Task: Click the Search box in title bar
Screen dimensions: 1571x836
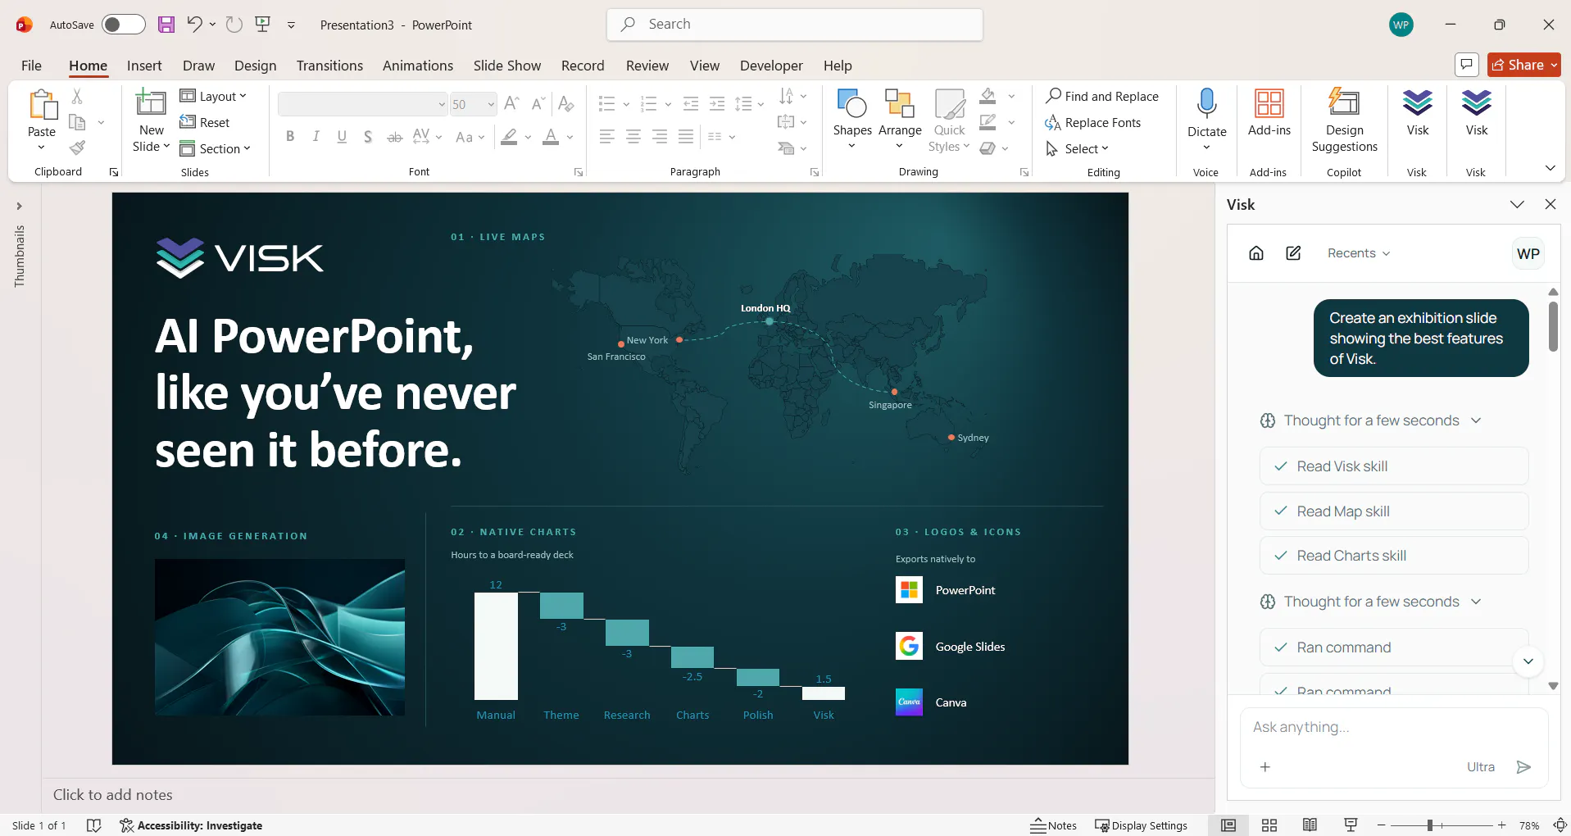Action: (x=795, y=25)
